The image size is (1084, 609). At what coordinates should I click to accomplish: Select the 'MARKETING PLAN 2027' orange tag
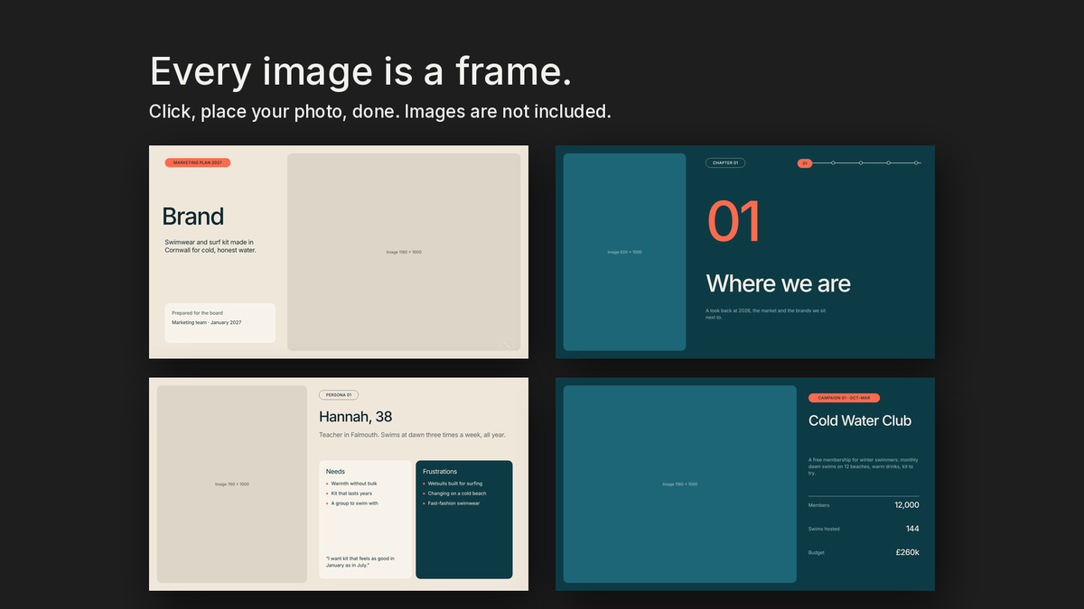pyautogui.click(x=198, y=162)
